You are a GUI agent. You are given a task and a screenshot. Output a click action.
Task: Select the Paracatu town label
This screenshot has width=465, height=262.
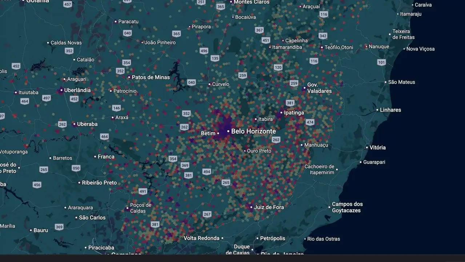pos(128,21)
